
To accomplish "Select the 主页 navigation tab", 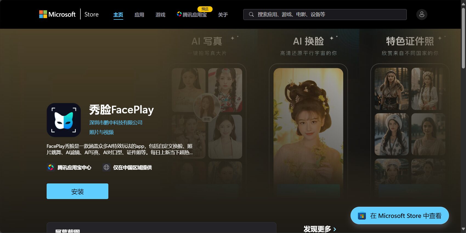I will click(118, 15).
